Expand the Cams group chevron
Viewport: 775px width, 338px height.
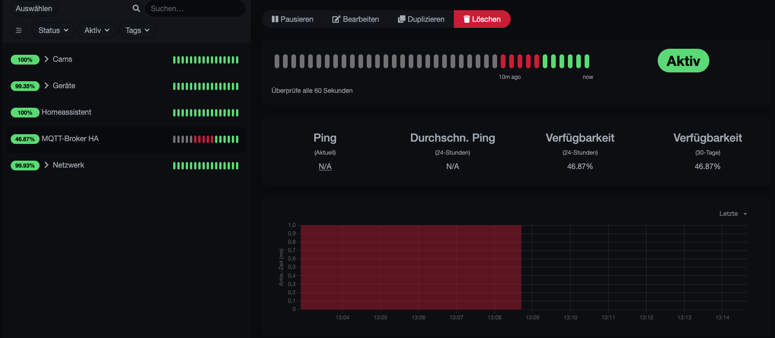[x=47, y=59]
